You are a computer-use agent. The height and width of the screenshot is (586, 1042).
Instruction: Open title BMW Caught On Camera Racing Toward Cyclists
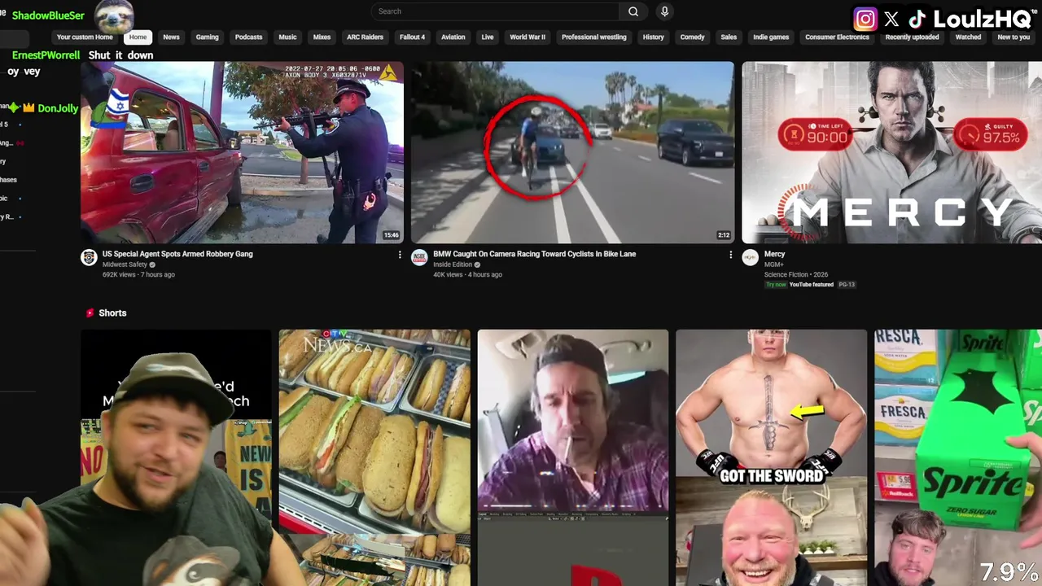534,254
